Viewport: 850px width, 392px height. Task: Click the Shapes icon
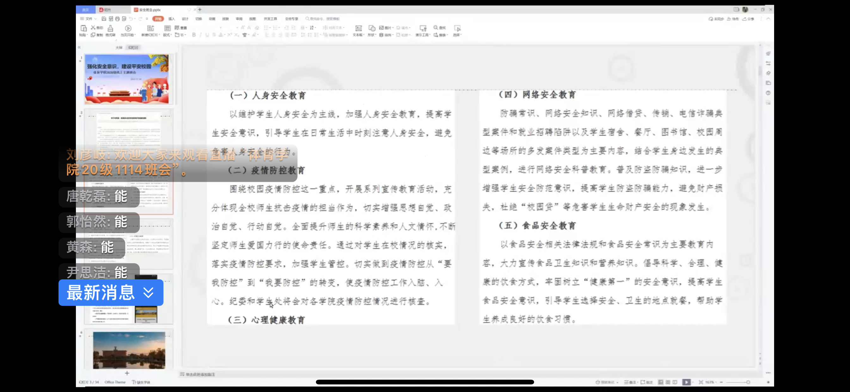tap(372, 28)
